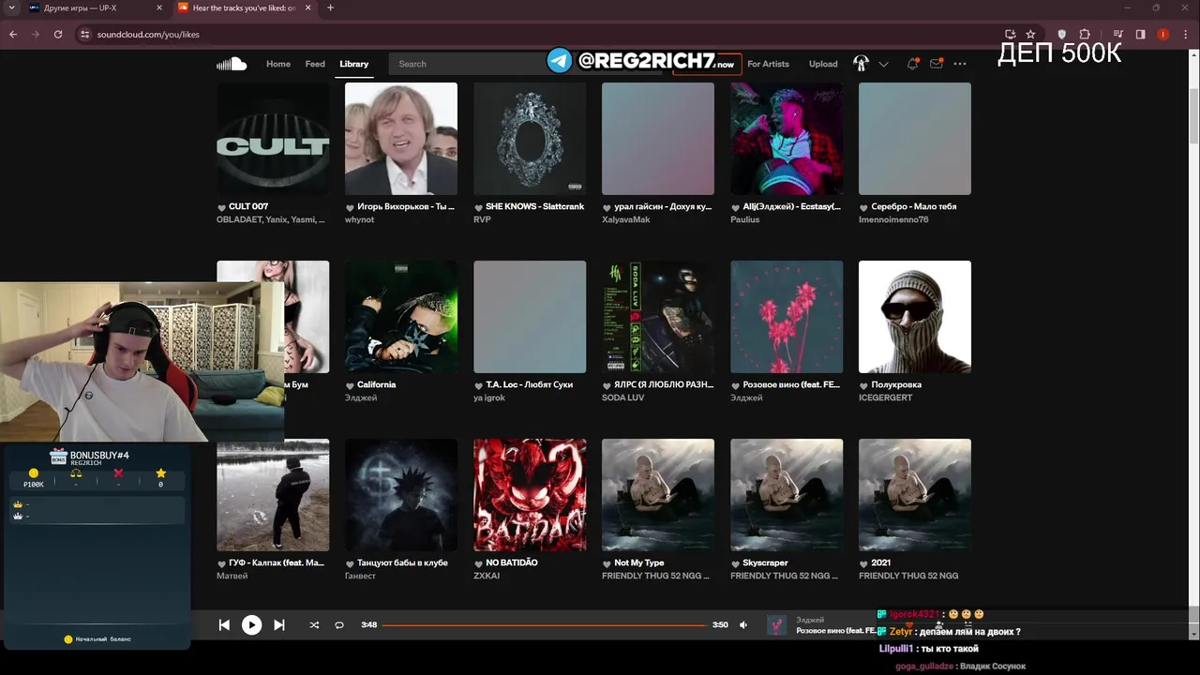Open the Skyscraper track title

click(765, 562)
